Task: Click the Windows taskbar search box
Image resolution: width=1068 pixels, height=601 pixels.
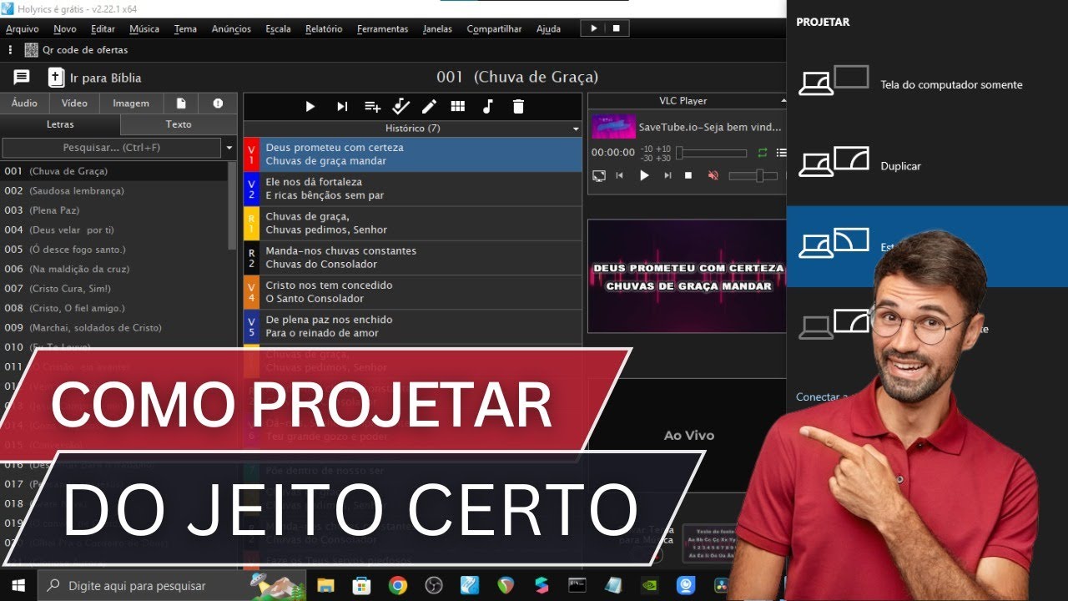Action: coord(172,586)
